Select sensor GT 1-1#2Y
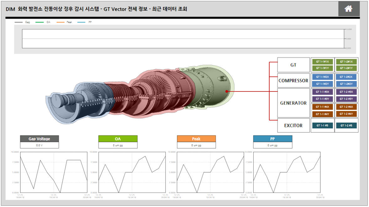 tap(322, 84)
